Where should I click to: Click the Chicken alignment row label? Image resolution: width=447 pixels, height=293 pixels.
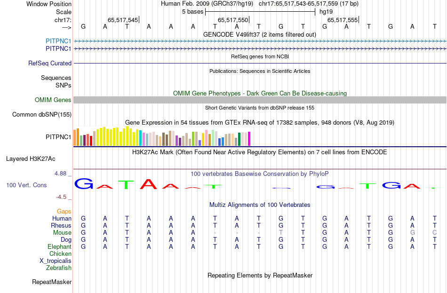60,253
